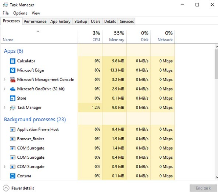
Task: Click the Task Manager title bar icon
Action: point(5,5)
